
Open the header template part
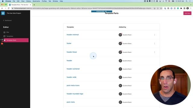click(69, 61)
